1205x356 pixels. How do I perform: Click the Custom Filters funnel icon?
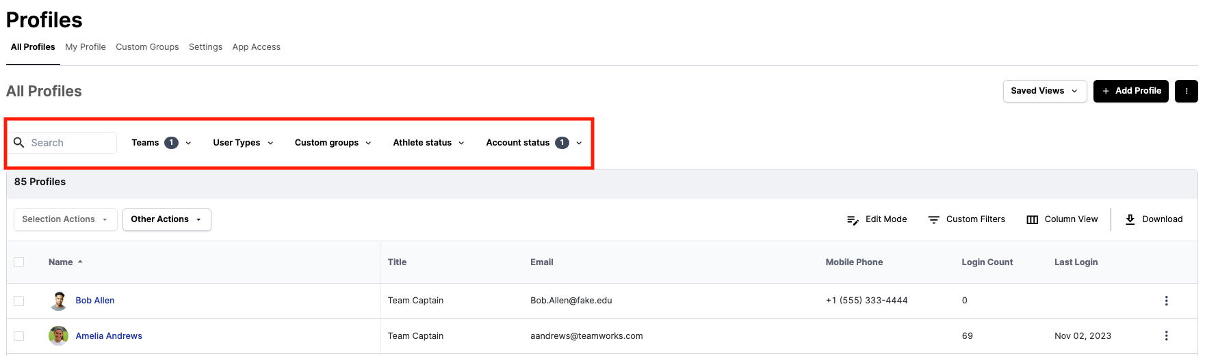pyautogui.click(x=933, y=220)
